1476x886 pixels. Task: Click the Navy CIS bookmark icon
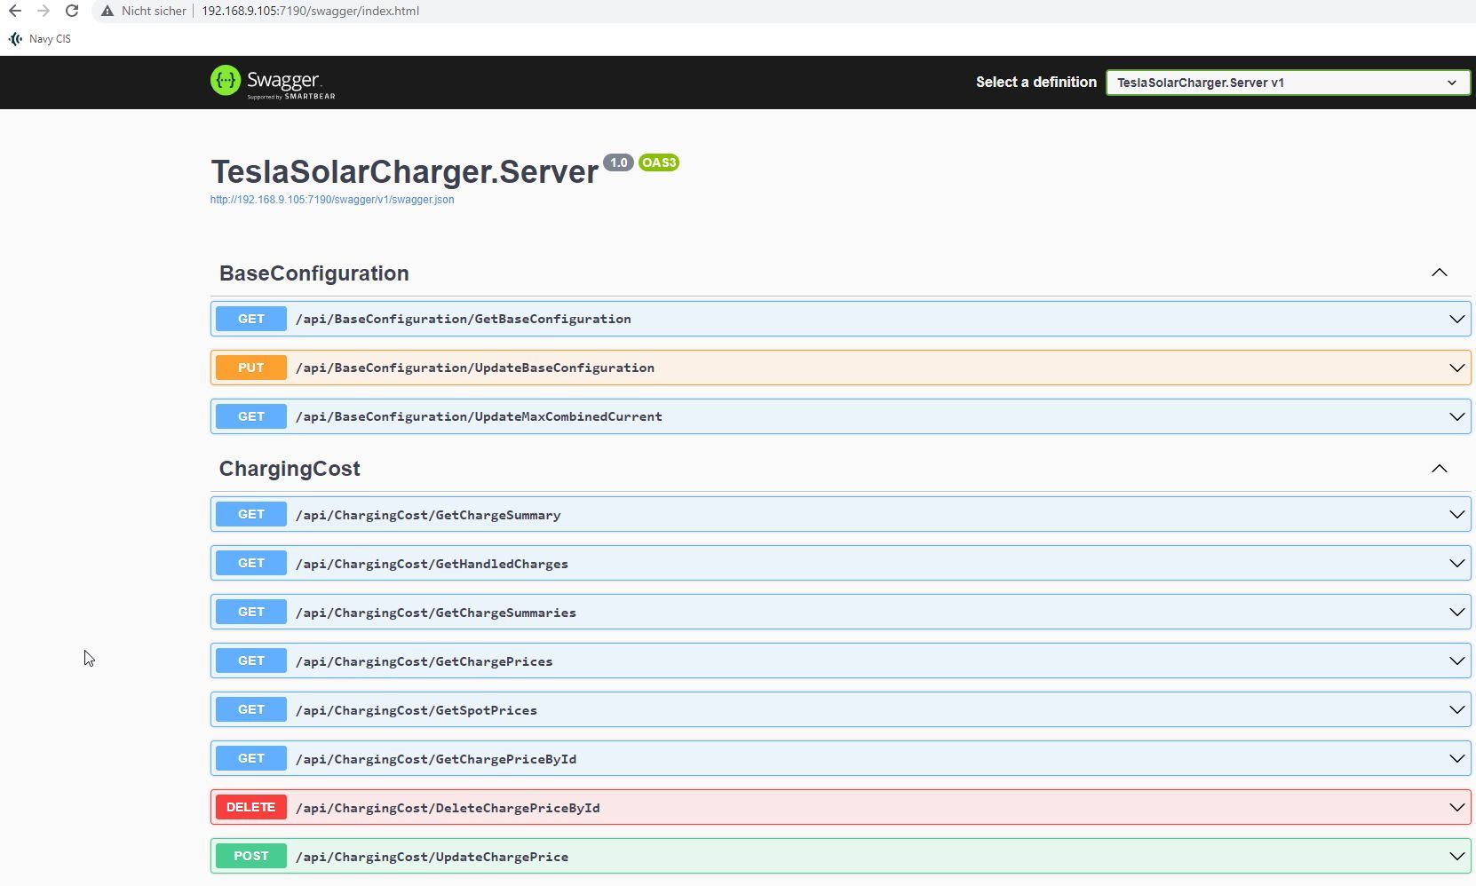pos(15,39)
